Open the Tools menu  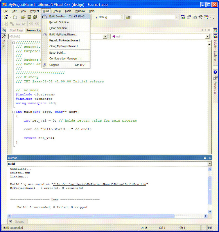(68, 11)
